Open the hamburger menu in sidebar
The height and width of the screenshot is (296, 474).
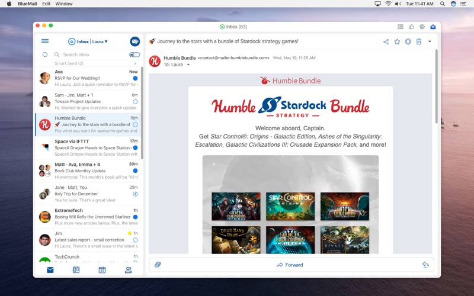pyautogui.click(x=45, y=41)
